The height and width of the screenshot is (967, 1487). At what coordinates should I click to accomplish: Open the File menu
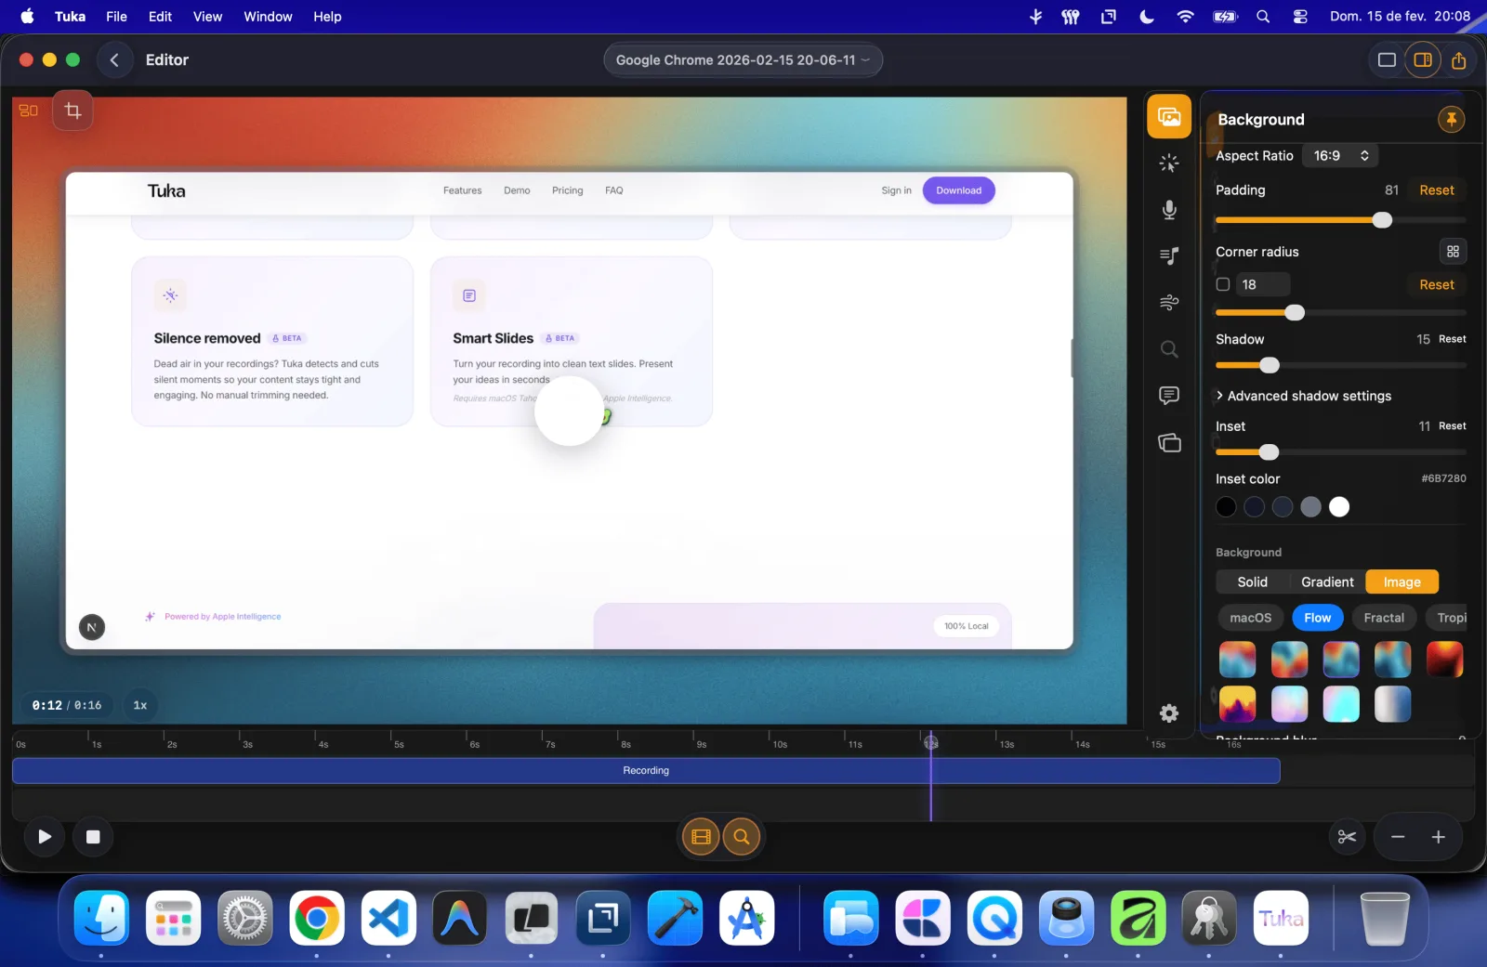point(116,16)
